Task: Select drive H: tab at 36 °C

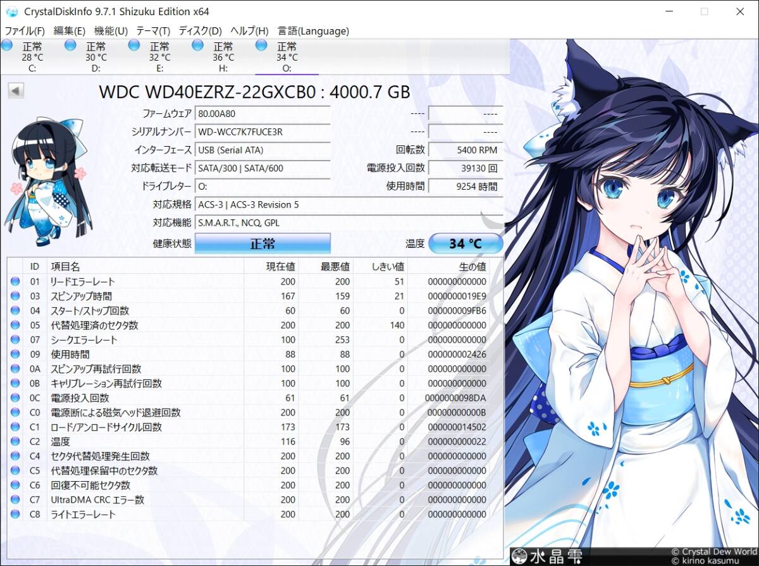Action: pos(223,57)
